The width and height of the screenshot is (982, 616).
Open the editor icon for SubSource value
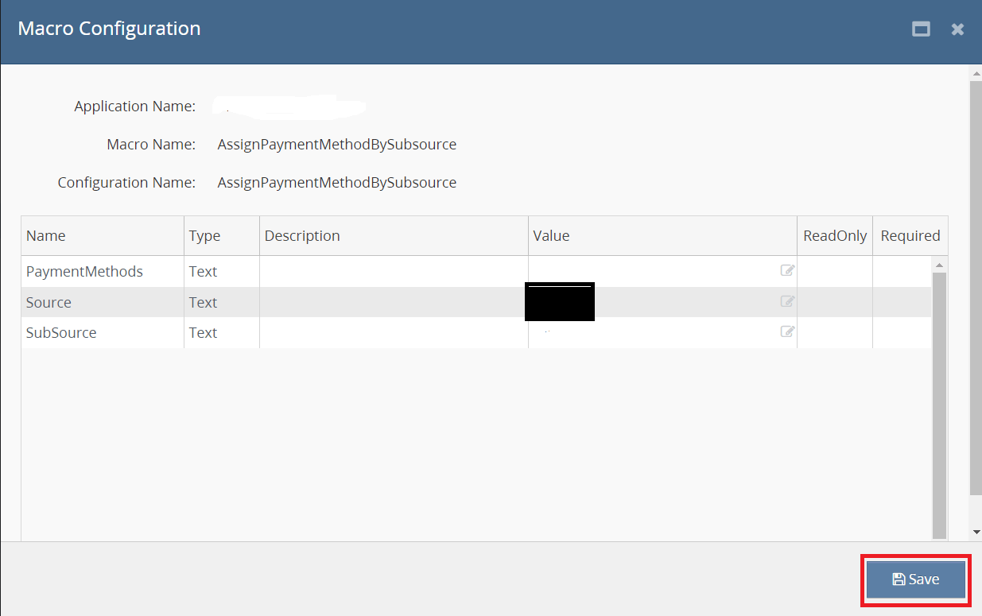[x=787, y=331]
